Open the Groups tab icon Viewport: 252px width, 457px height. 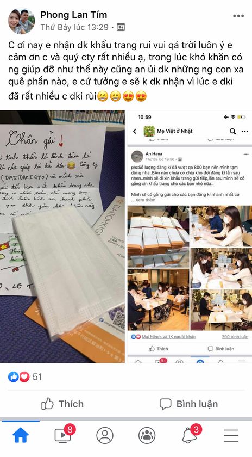click(x=147, y=435)
